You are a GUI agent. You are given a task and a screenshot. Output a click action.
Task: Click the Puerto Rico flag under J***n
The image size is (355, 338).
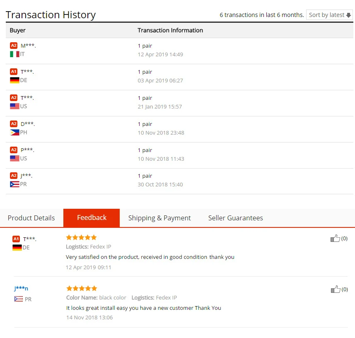(19, 299)
